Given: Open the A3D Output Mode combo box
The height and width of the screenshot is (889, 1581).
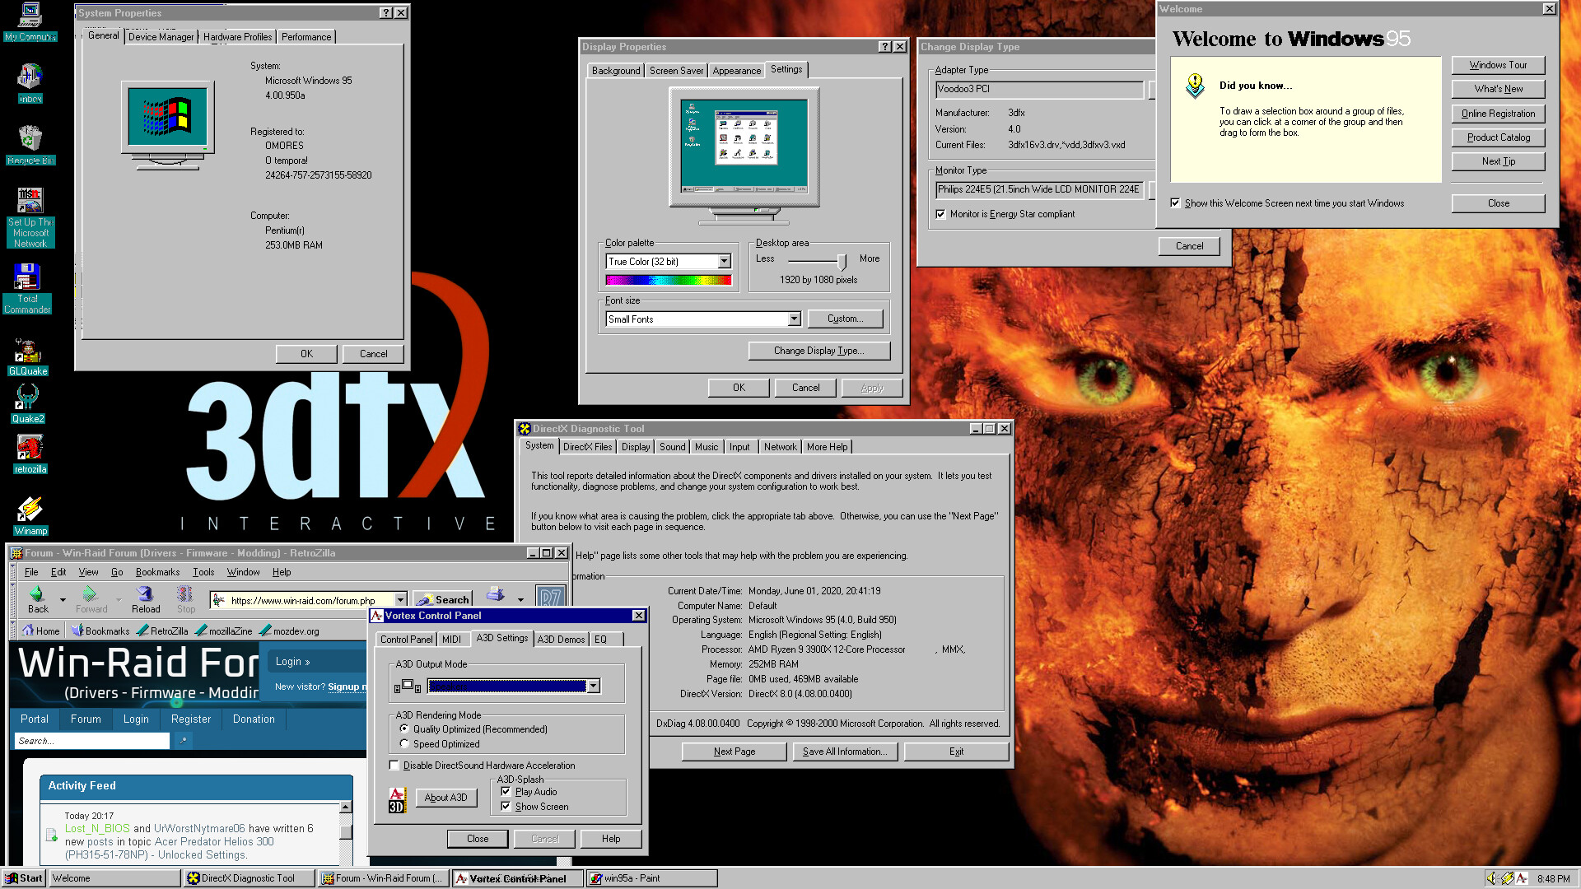Looking at the screenshot, I should pyautogui.click(x=592, y=685).
